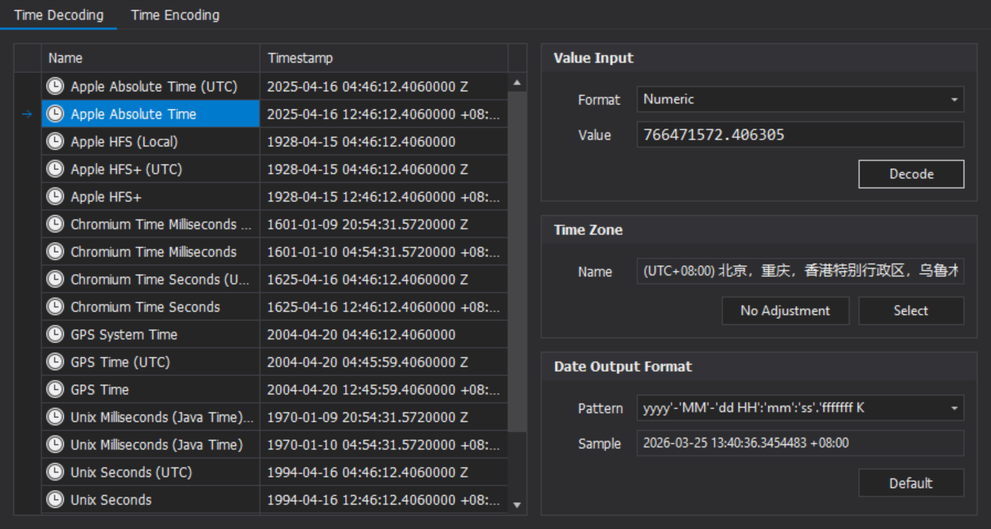The image size is (991, 529).
Task: Click timestamp 2004-04-20 04:46:12.4060000
Action: click(x=361, y=334)
